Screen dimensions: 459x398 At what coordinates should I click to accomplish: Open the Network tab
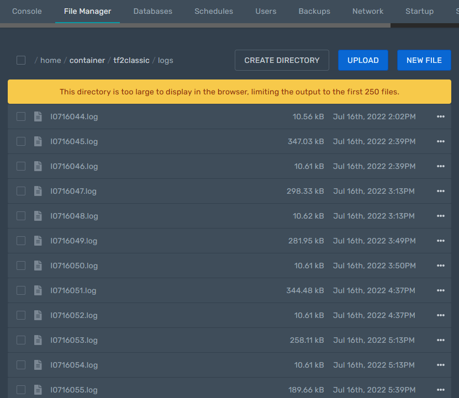(368, 11)
